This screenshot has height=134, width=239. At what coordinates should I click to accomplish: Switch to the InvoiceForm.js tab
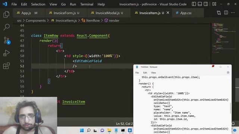pyautogui.click(x=66, y=13)
